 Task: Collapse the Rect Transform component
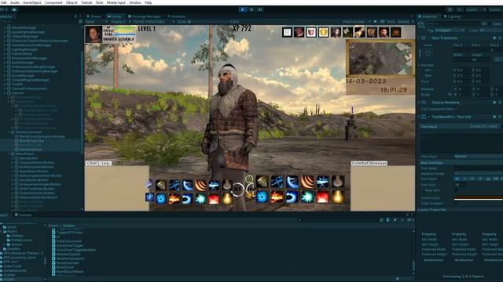pyautogui.click(x=420, y=38)
